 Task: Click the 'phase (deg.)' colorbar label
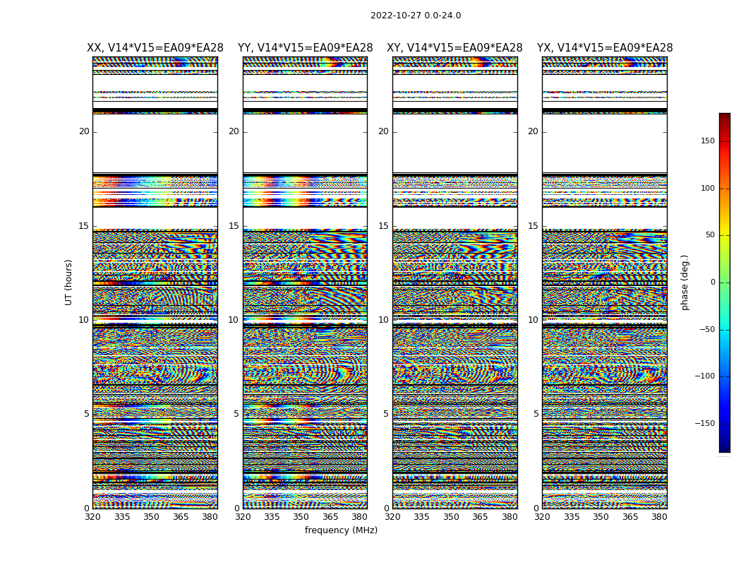pos(685,282)
